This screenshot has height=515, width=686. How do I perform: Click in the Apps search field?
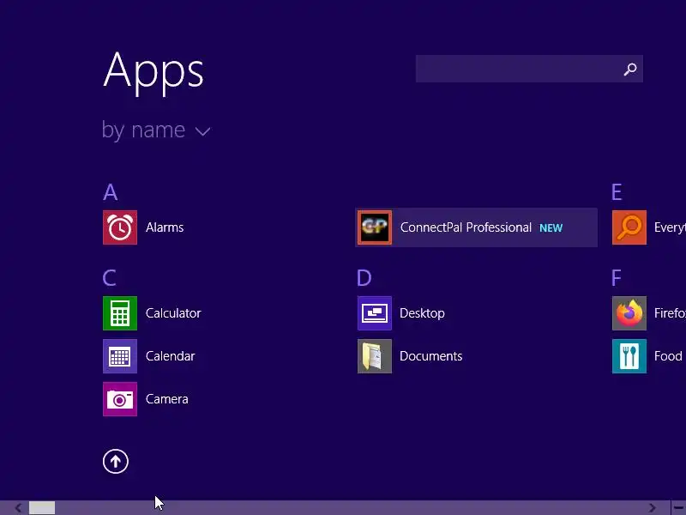529,69
